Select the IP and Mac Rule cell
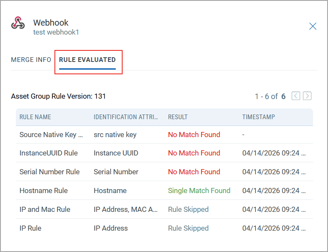 (45, 209)
